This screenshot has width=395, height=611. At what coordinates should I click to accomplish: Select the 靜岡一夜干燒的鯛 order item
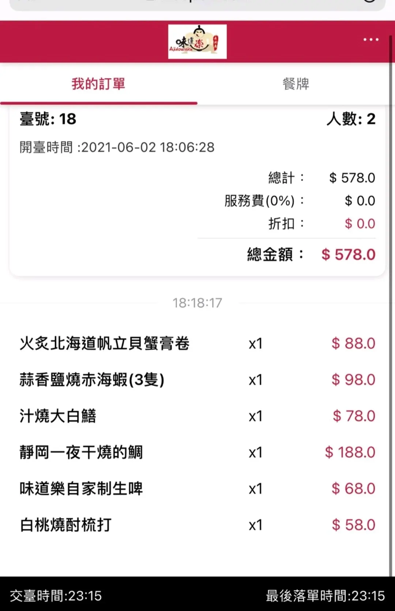tap(81, 452)
